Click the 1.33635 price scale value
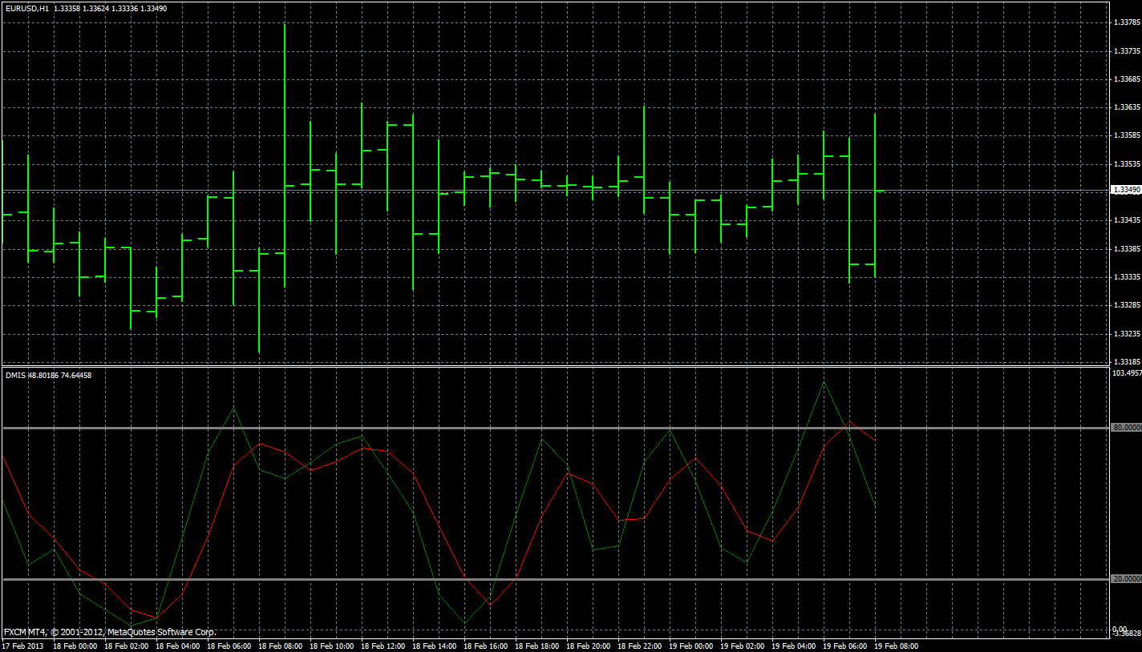 1128,107
